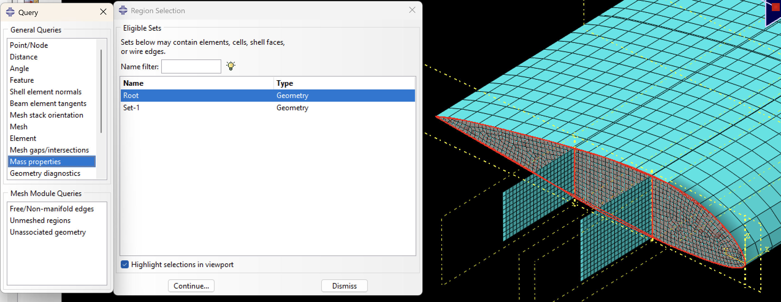
Task: Select Unassociated geometry query
Action: [x=48, y=232]
